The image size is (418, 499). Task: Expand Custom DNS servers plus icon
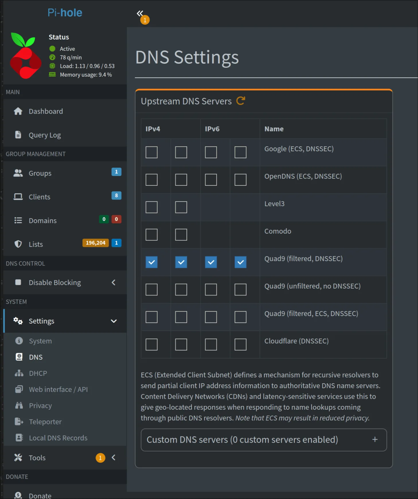coord(375,439)
